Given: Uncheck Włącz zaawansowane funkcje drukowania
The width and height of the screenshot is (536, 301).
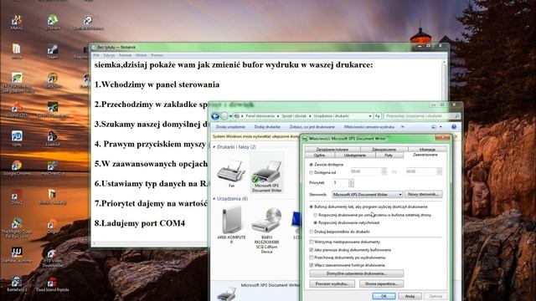Looking at the screenshot, I should (x=311, y=265).
